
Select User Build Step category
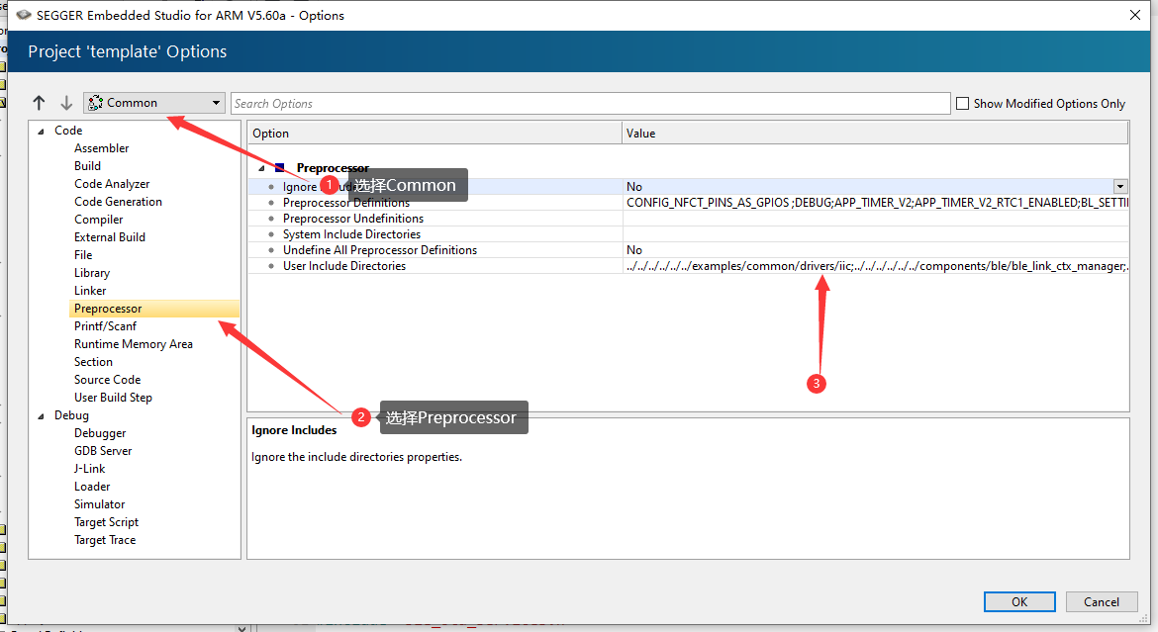point(113,398)
